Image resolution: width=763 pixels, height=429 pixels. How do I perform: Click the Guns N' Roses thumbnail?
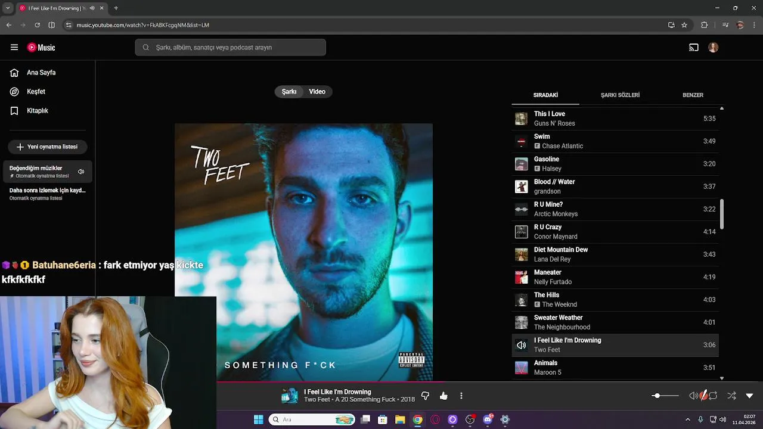(522, 119)
